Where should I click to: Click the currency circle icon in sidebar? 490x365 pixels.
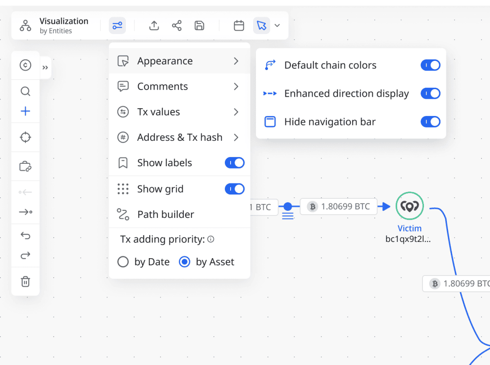point(25,65)
